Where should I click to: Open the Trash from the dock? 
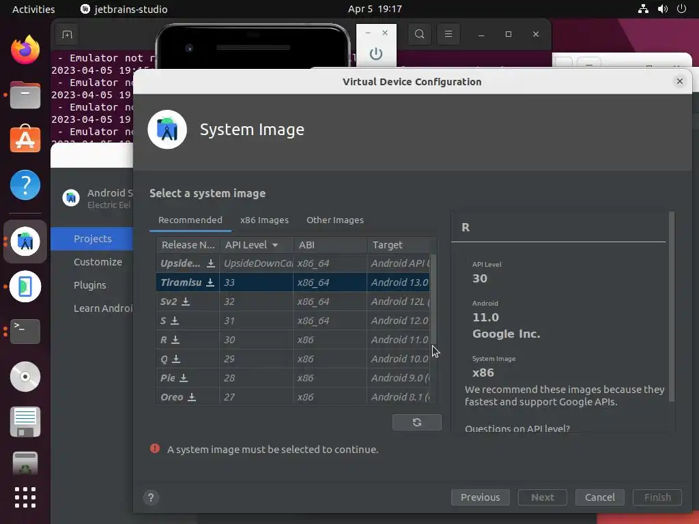(x=25, y=463)
